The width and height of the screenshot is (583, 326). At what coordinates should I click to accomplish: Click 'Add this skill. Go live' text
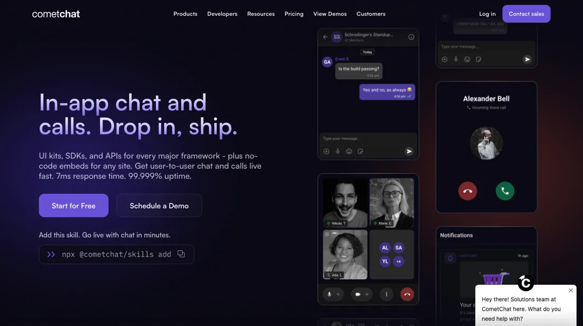point(104,235)
